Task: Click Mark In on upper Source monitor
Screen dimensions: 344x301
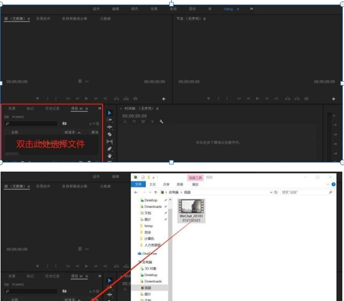Action: click(x=47, y=98)
